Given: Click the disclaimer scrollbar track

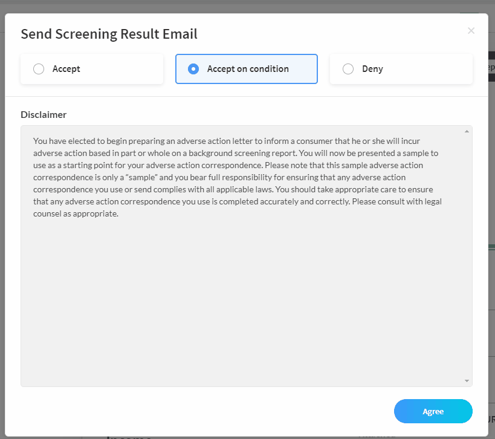Looking at the screenshot, I should click(x=467, y=254).
